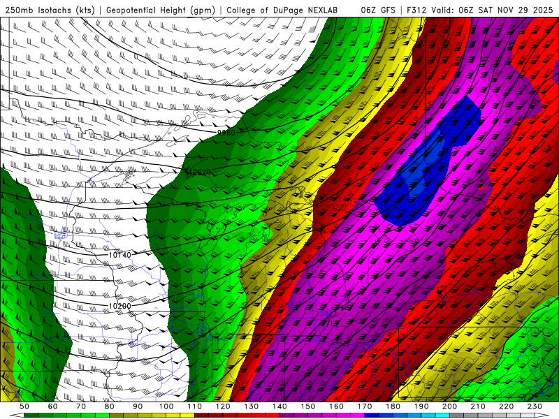Click the '180' value on the color scale
The height and width of the screenshot is (419, 559).
[393, 406]
